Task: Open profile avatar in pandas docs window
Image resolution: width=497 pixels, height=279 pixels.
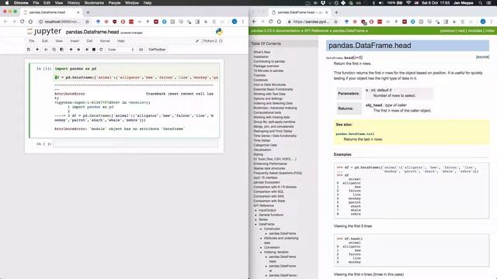Action: click(x=483, y=22)
